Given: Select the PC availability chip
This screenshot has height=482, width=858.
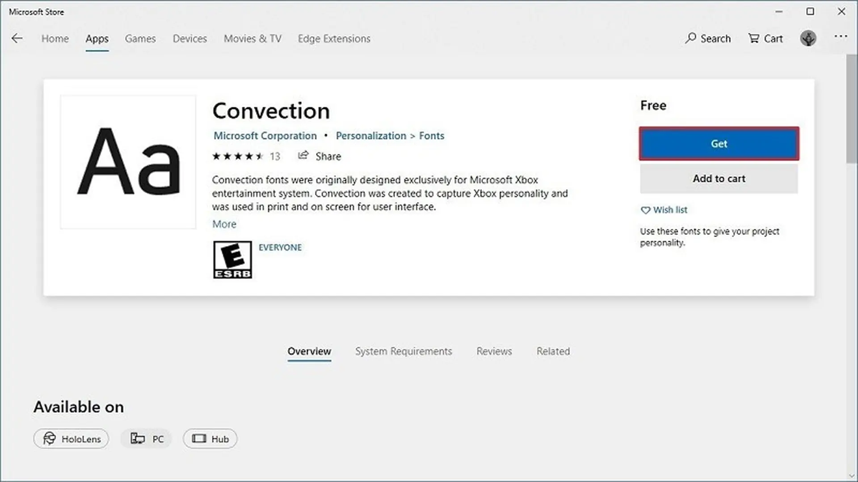Looking at the screenshot, I should tap(146, 439).
